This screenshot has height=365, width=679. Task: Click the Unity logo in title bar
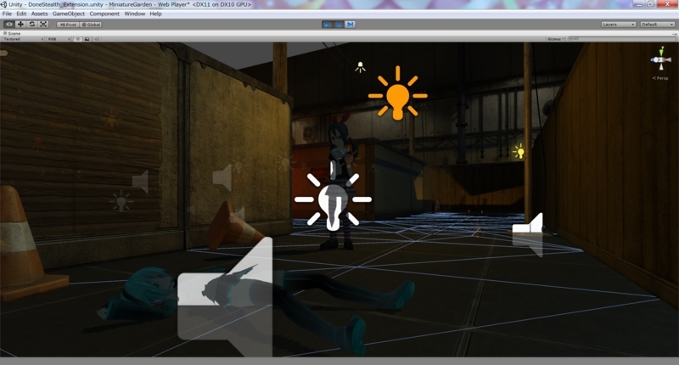tap(4, 4)
